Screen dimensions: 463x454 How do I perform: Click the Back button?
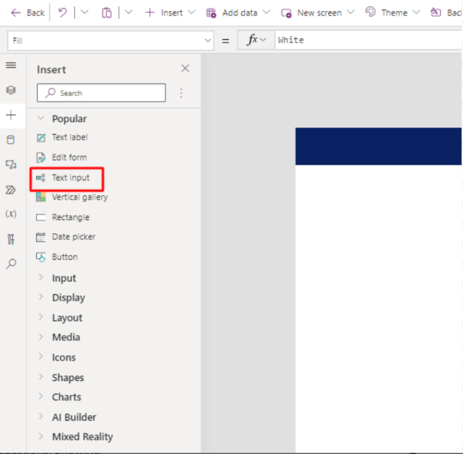tap(28, 13)
